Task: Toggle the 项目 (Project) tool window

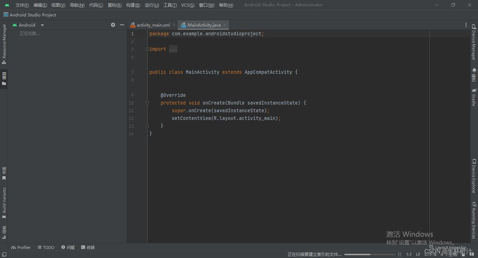Action: [4, 79]
